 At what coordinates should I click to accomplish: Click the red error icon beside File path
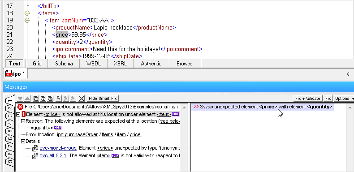[x=21, y=107]
